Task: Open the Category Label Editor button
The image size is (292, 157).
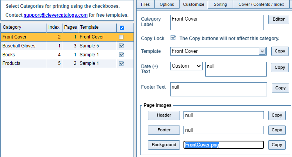Action: coord(279,19)
